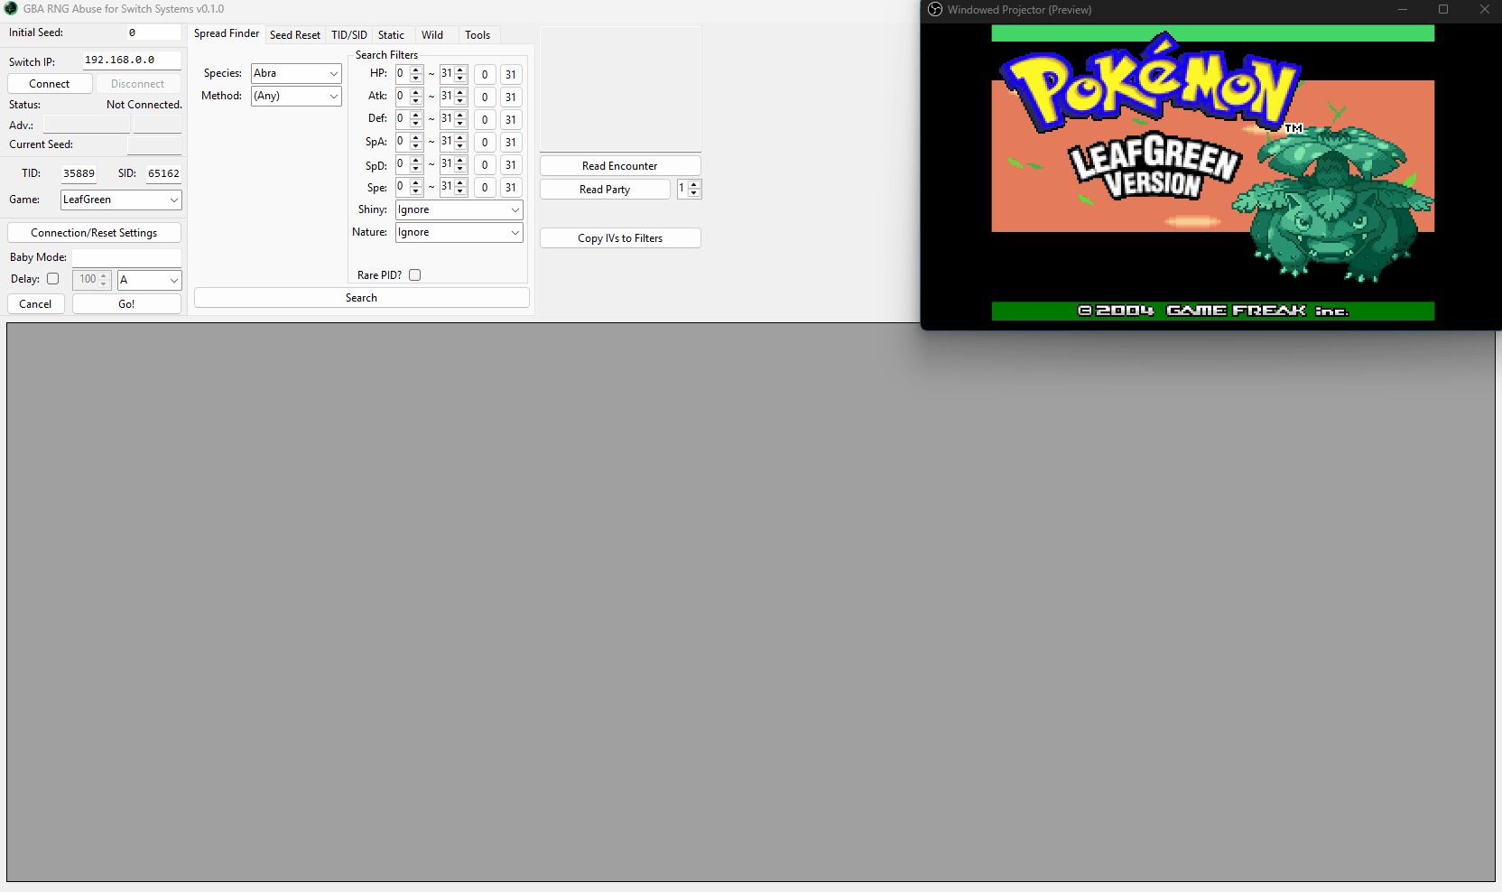The width and height of the screenshot is (1502, 892).
Task: Click the SpD maximum IV spinner
Action: 453,164
